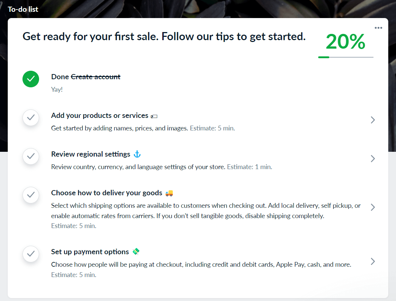This screenshot has width=396, height=301.
Task: Open 'Review regional settings' title link
Action: coord(91,154)
